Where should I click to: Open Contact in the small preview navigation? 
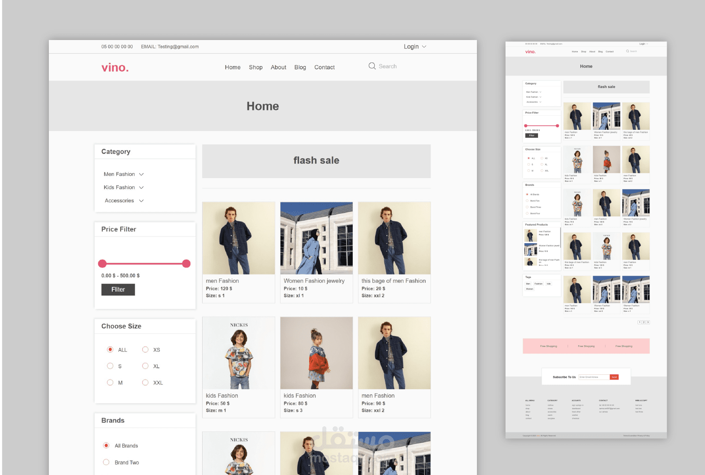pos(609,51)
